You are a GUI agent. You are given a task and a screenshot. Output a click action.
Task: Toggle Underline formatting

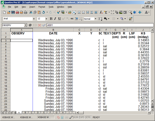(x=59, y=19)
